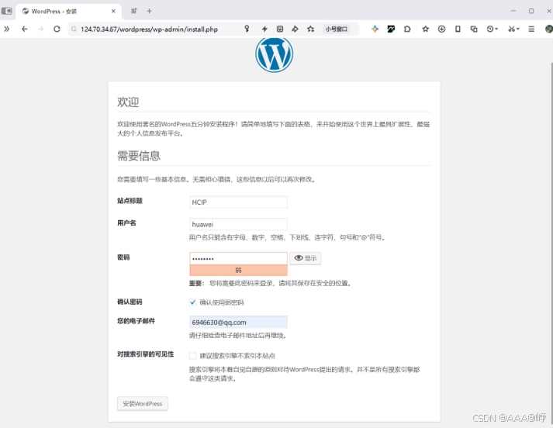Enable 建议搜索引擎不索引本站点 checkbox

point(192,355)
